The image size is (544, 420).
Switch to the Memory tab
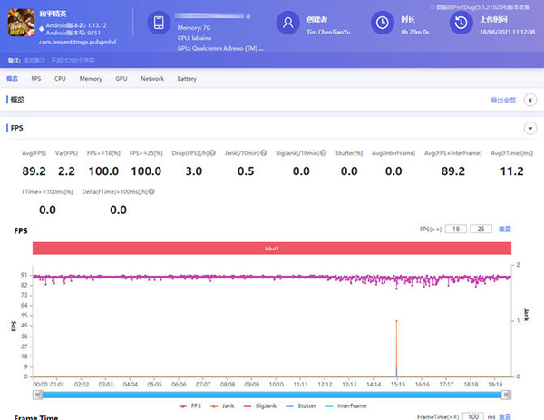tap(91, 79)
